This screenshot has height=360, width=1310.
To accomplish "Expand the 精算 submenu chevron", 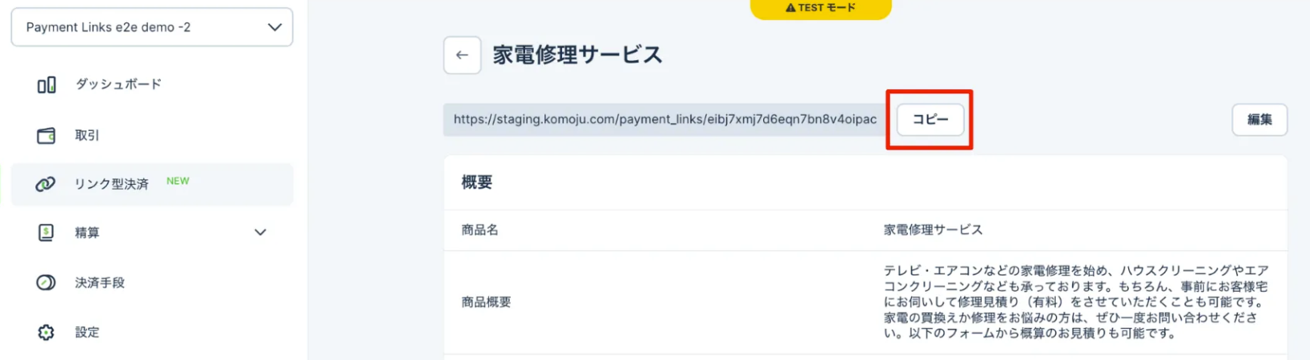I will click(x=260, y=232).
